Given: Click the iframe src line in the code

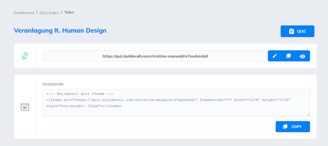Looking at the screenshot, I should click(x=168, y=100).
